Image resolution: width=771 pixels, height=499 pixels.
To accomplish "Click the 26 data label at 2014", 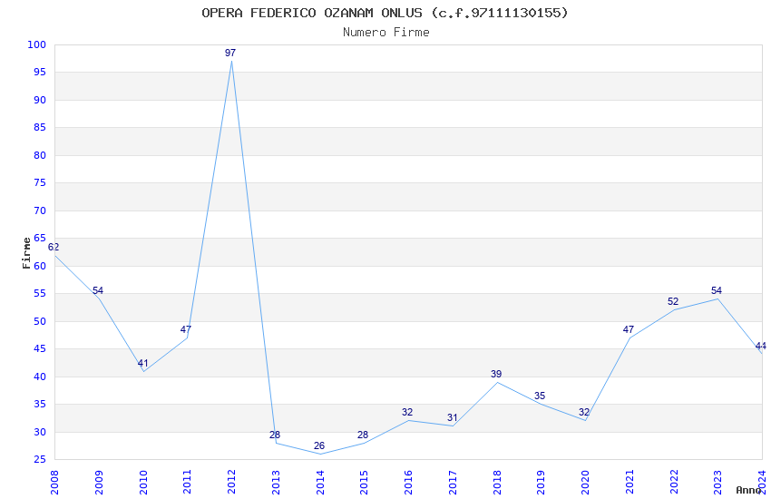I will (319, 445).
